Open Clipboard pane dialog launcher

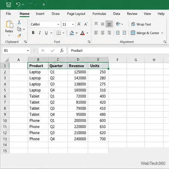pos(25,42)
